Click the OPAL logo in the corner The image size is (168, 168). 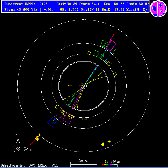pyautogui.click(x=158, y=9)
